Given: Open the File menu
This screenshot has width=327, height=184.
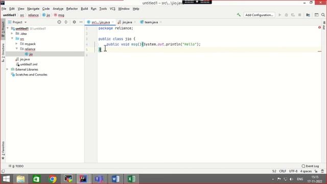Looking at the screenshot, I should pyautogui.click(x=4, y=9).
